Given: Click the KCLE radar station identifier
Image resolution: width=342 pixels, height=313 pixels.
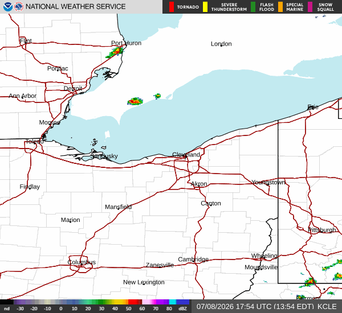Looking at the screenshot, I should pos(327,307).
